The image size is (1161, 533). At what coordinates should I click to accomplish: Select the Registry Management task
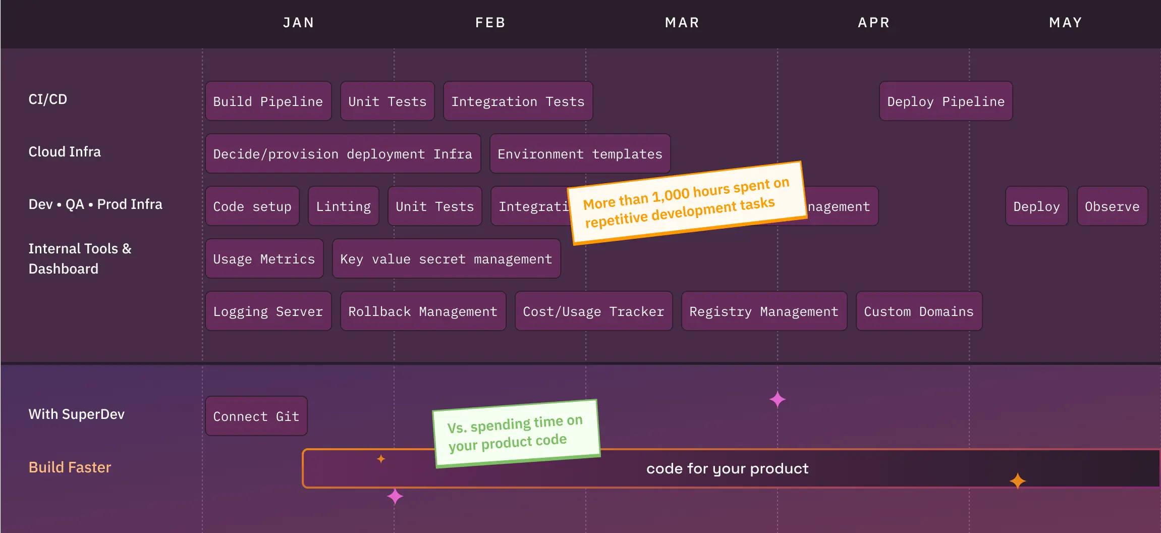pos(764,311)
